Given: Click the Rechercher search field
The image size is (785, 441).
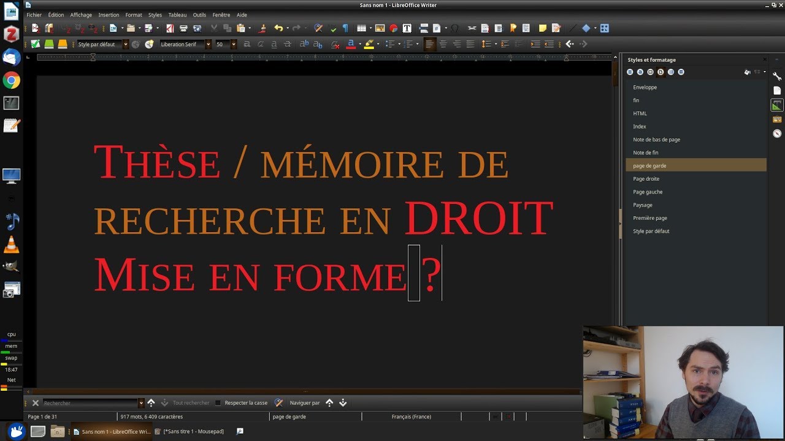Looking at the screenshot, I should coord(91,403).
